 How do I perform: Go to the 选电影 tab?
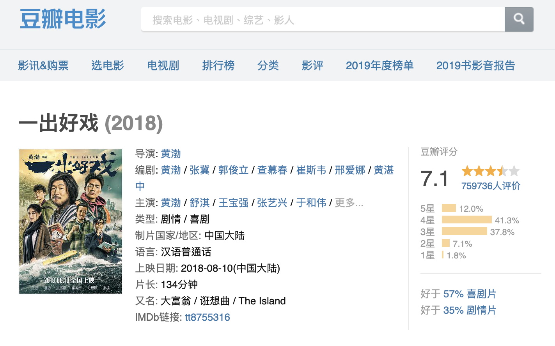point(108,65)
